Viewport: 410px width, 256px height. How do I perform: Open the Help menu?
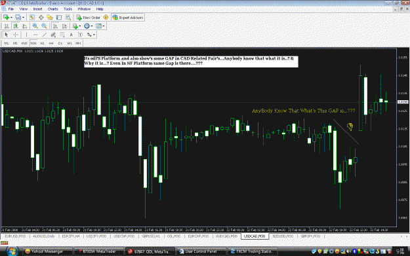point(100,9)
